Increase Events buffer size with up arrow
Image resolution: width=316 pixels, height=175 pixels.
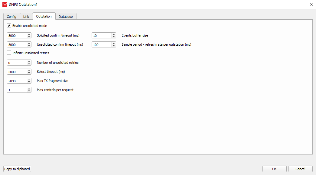114,34
